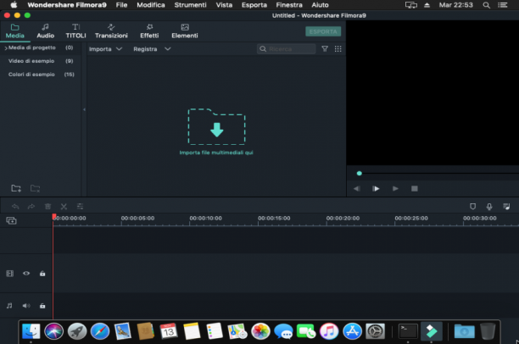Click the delete trash icon in timeline toolbar
The width and height of the screenshot is (519, 344).
click(47, 207)
